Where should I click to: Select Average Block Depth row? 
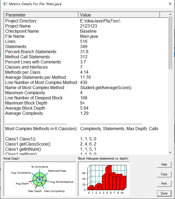click(86, 108)
